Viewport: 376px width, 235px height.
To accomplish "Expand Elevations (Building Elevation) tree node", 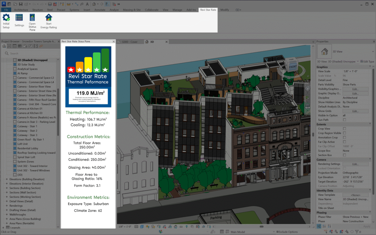I will [x=7, y=179].
